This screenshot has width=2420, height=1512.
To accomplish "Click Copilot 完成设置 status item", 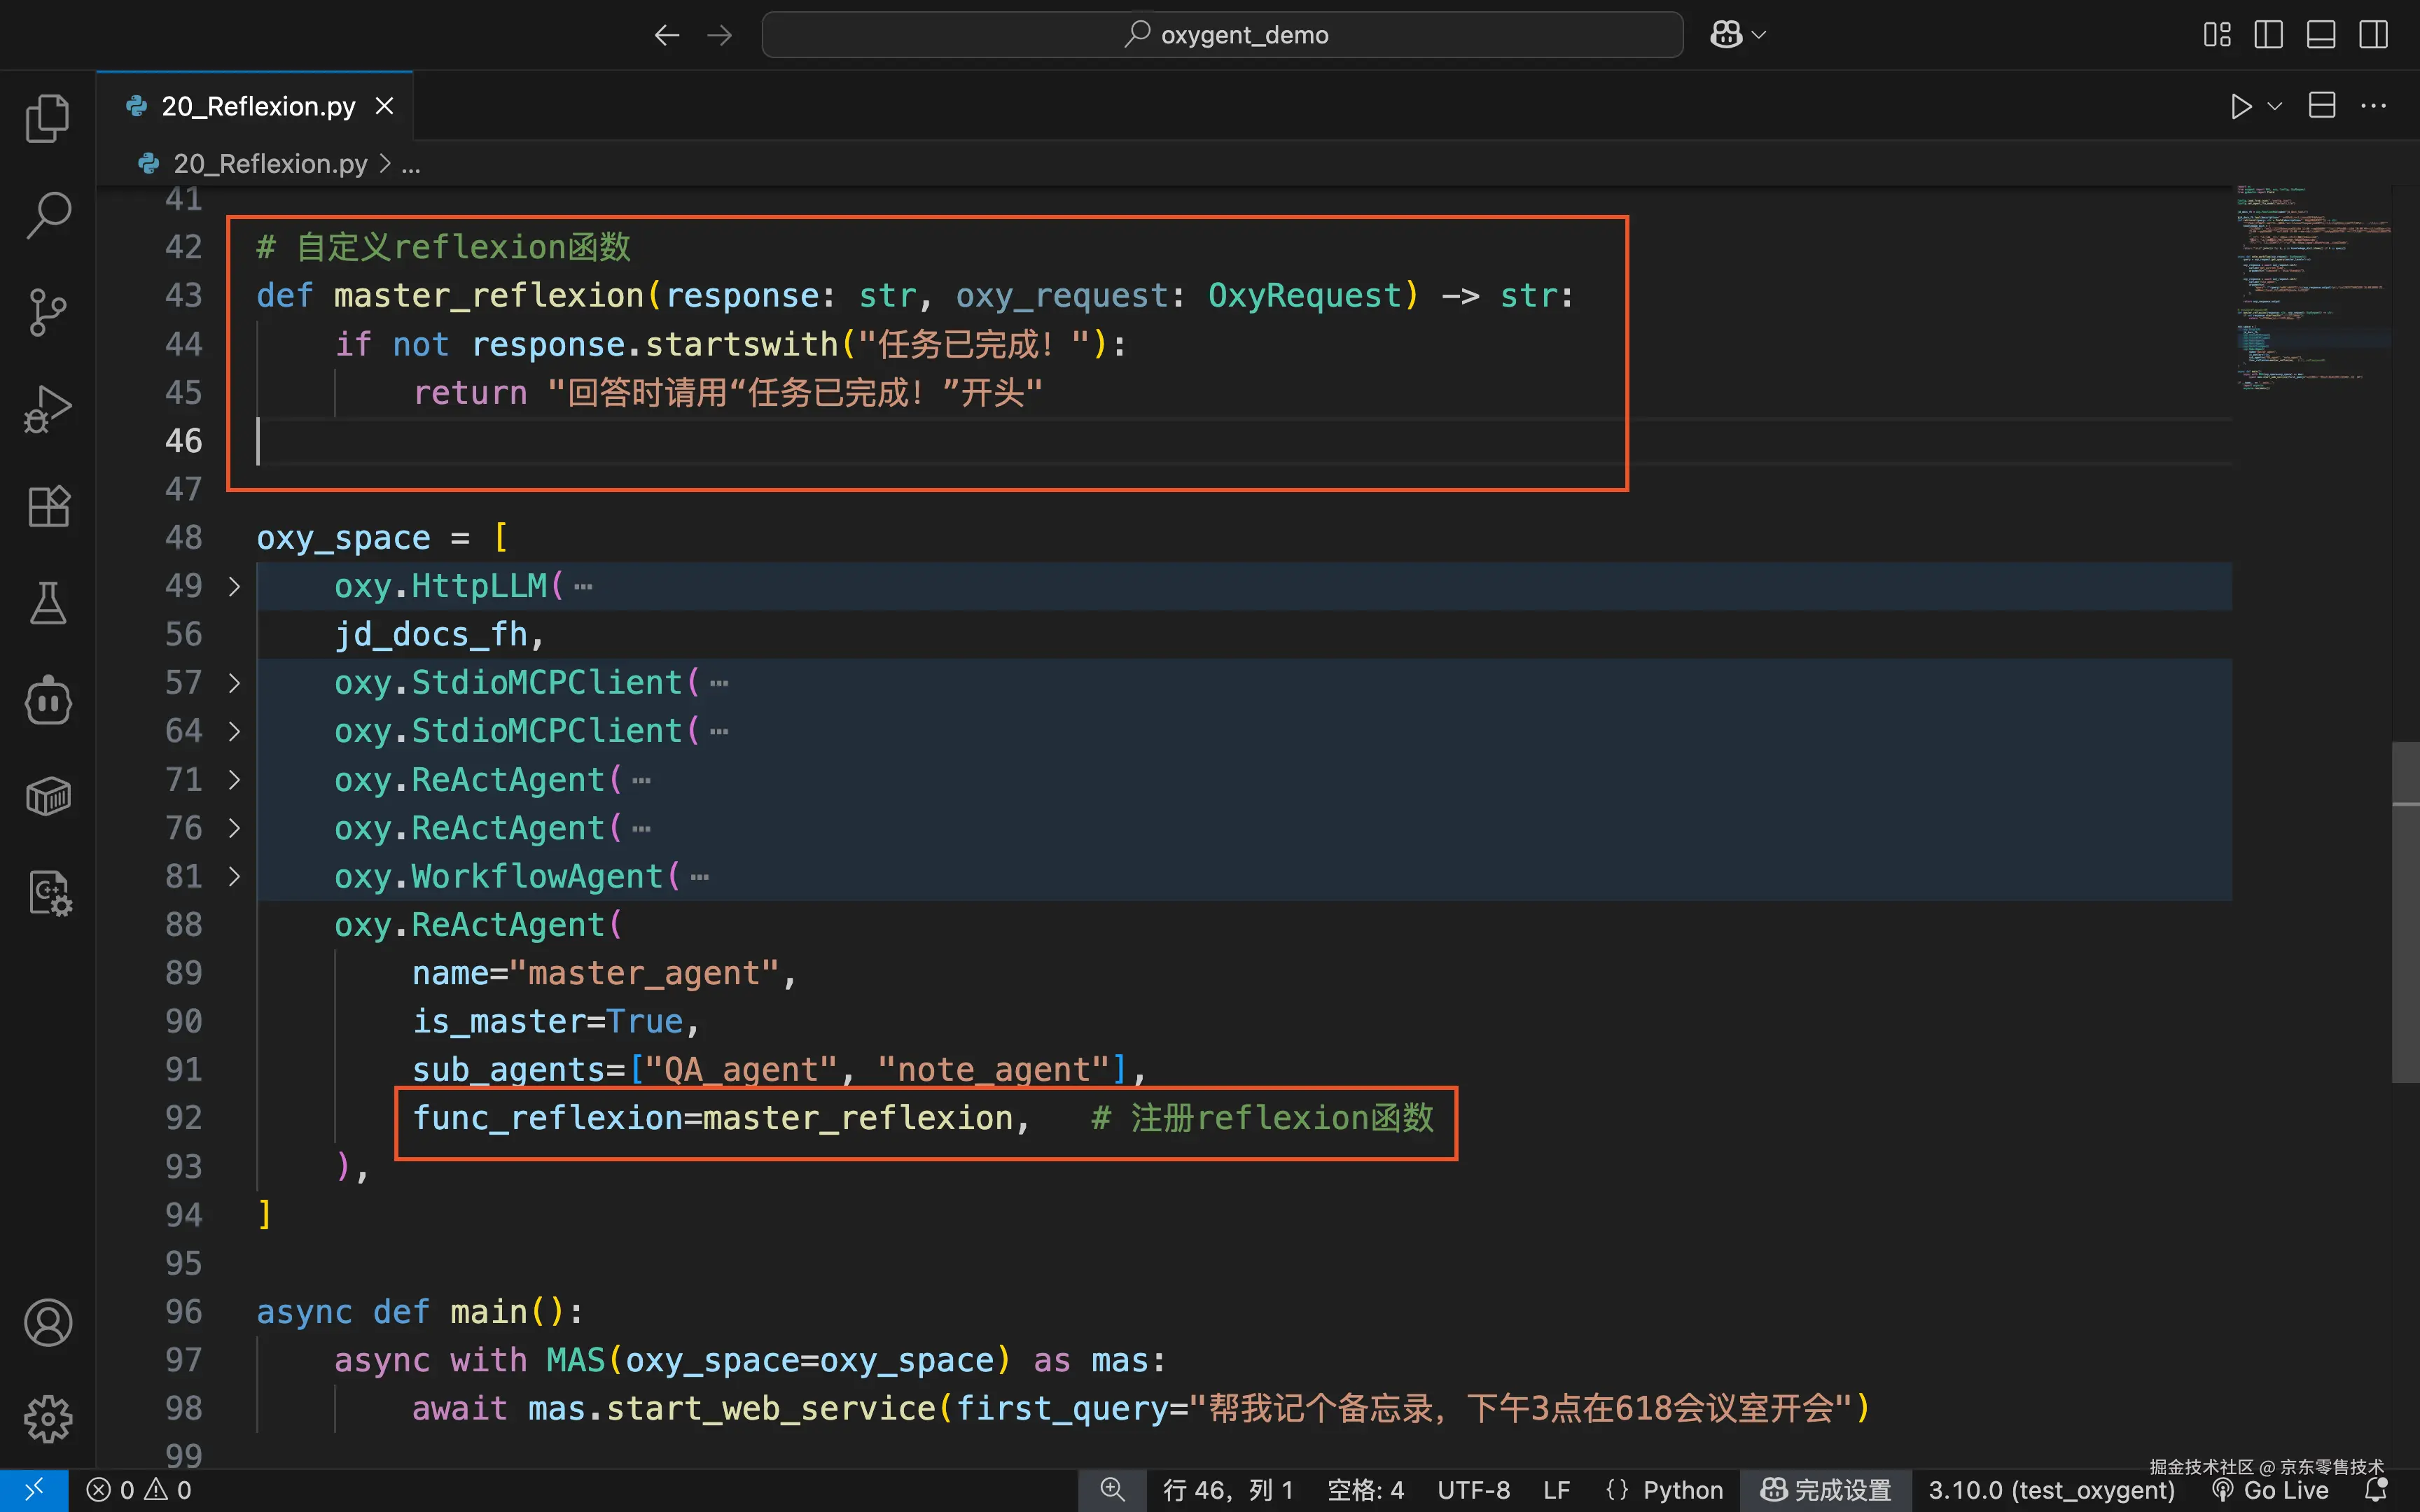I will pos(1826,1490).
